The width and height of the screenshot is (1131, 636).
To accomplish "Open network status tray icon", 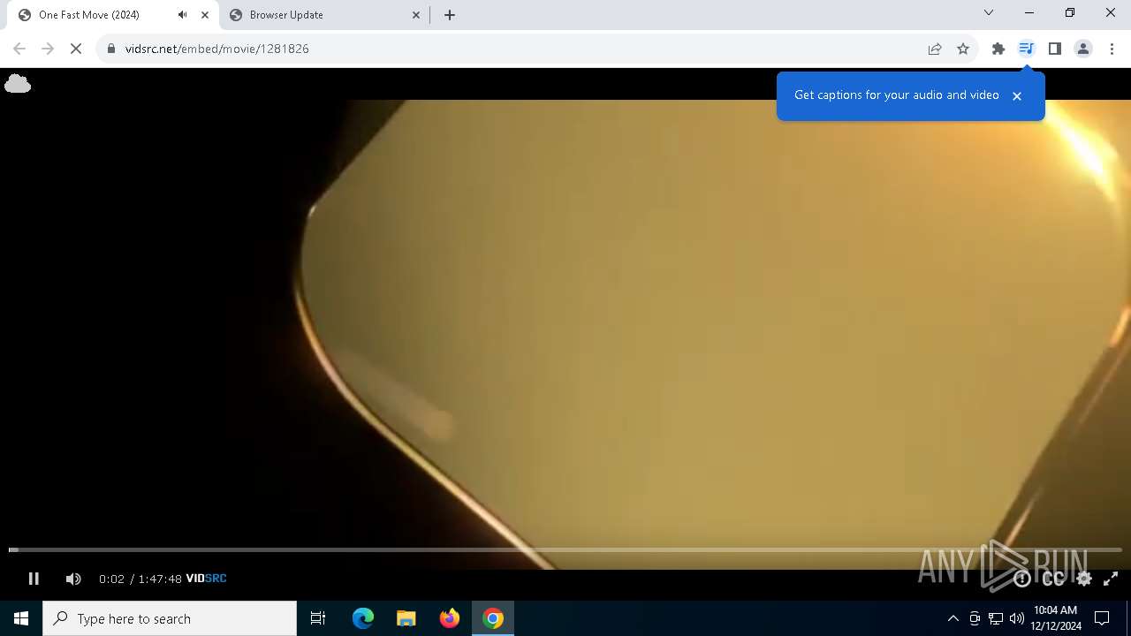I will [996, 618].
